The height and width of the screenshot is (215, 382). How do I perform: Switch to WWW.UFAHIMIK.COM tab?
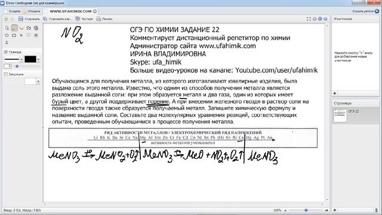click(x=70, y=11)
